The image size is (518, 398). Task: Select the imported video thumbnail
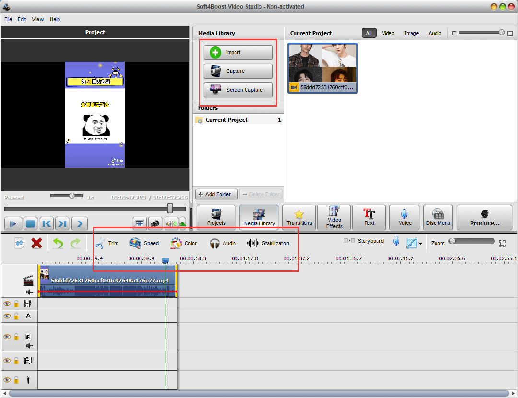pos(322,67)
